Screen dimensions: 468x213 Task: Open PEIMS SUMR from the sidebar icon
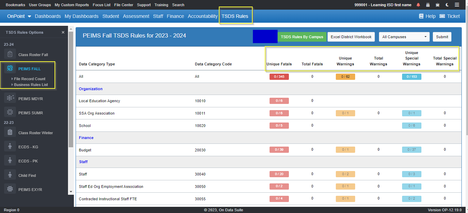[x=9, y=112]
